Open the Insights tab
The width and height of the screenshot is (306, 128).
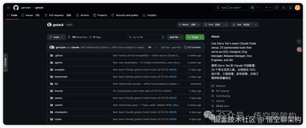[x=150, y=15]
